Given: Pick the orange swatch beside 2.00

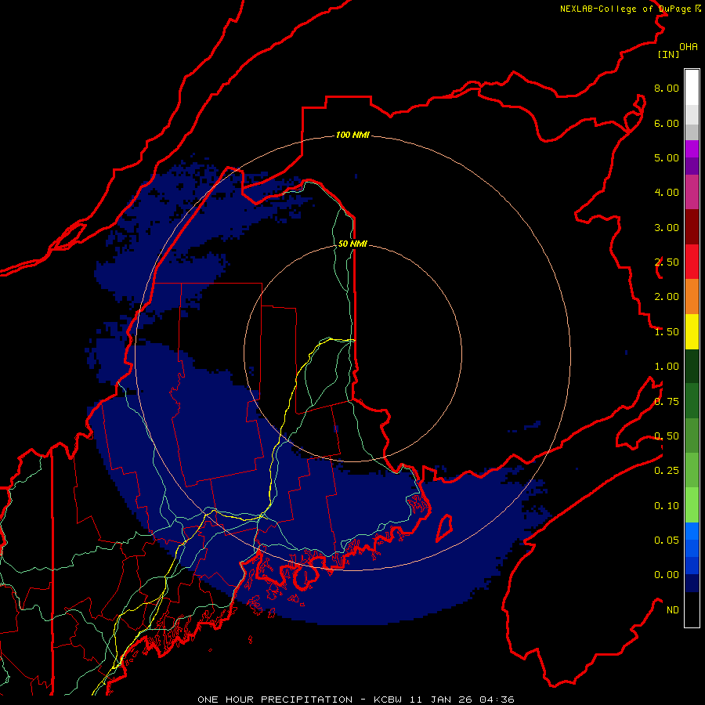Looking at the screenshot, I should [692, 297].
